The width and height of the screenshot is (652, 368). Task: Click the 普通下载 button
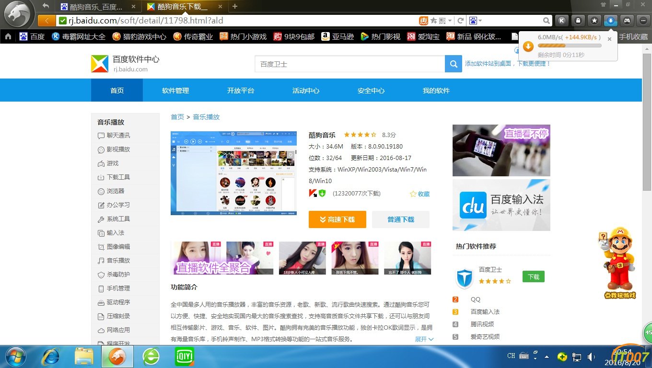[401, 219]
